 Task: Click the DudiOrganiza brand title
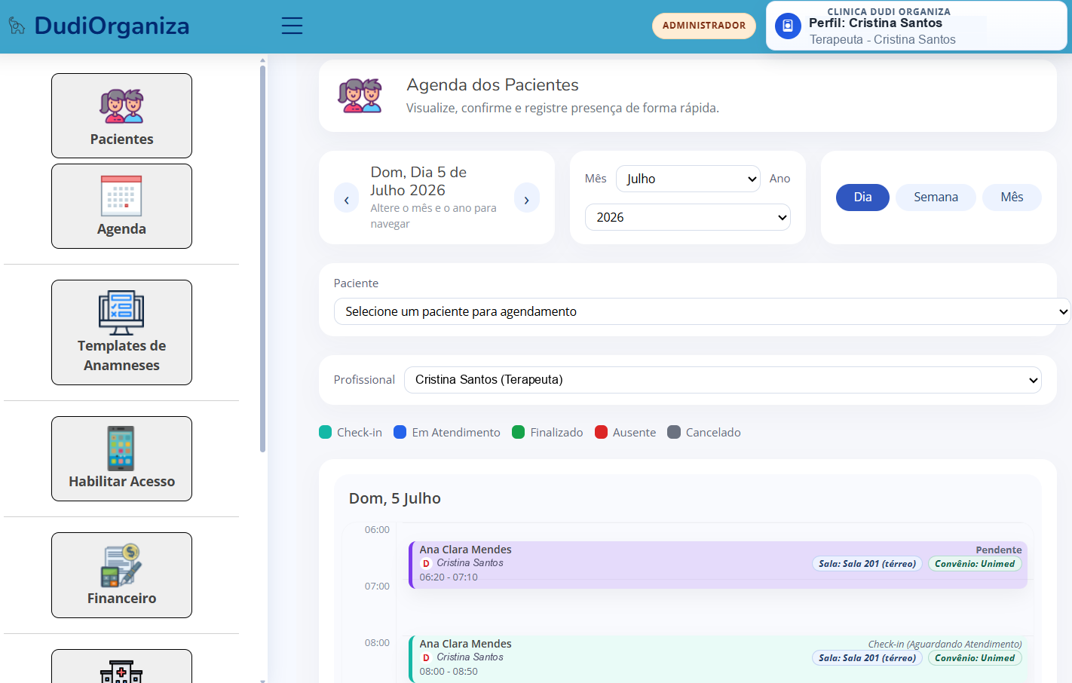pyautogui.click(x=112, y=26)
